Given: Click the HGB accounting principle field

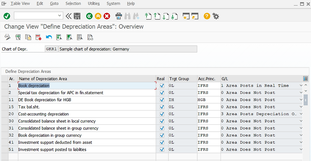Looking at the screenshot, I should point(209,100).
